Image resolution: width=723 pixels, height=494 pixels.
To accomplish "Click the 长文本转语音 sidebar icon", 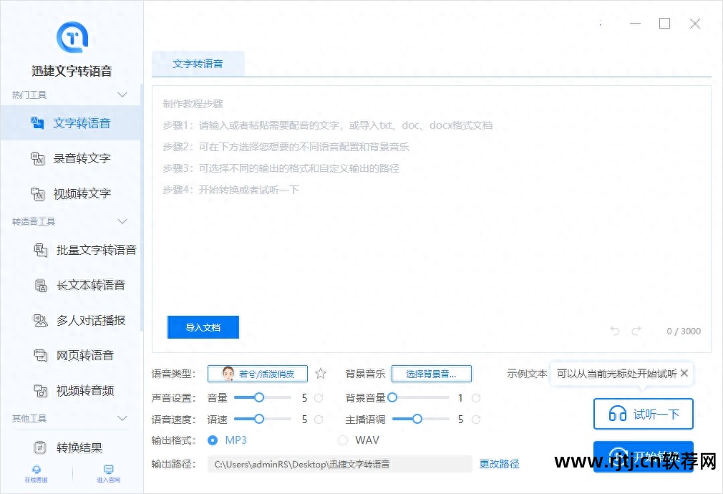I will (41, 286).
